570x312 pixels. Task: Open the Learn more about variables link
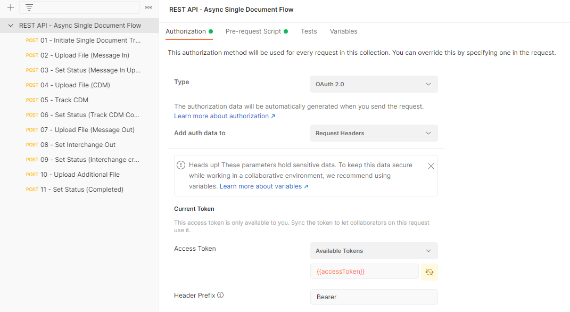tap(264, 186)
